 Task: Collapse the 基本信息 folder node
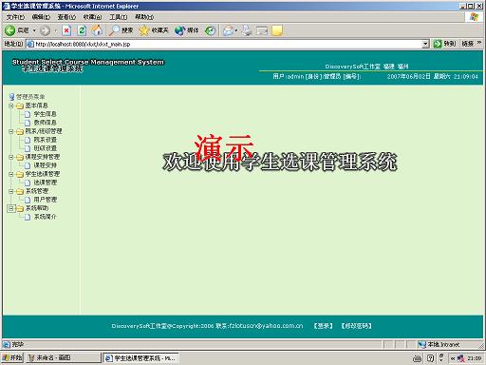point(10,106)
